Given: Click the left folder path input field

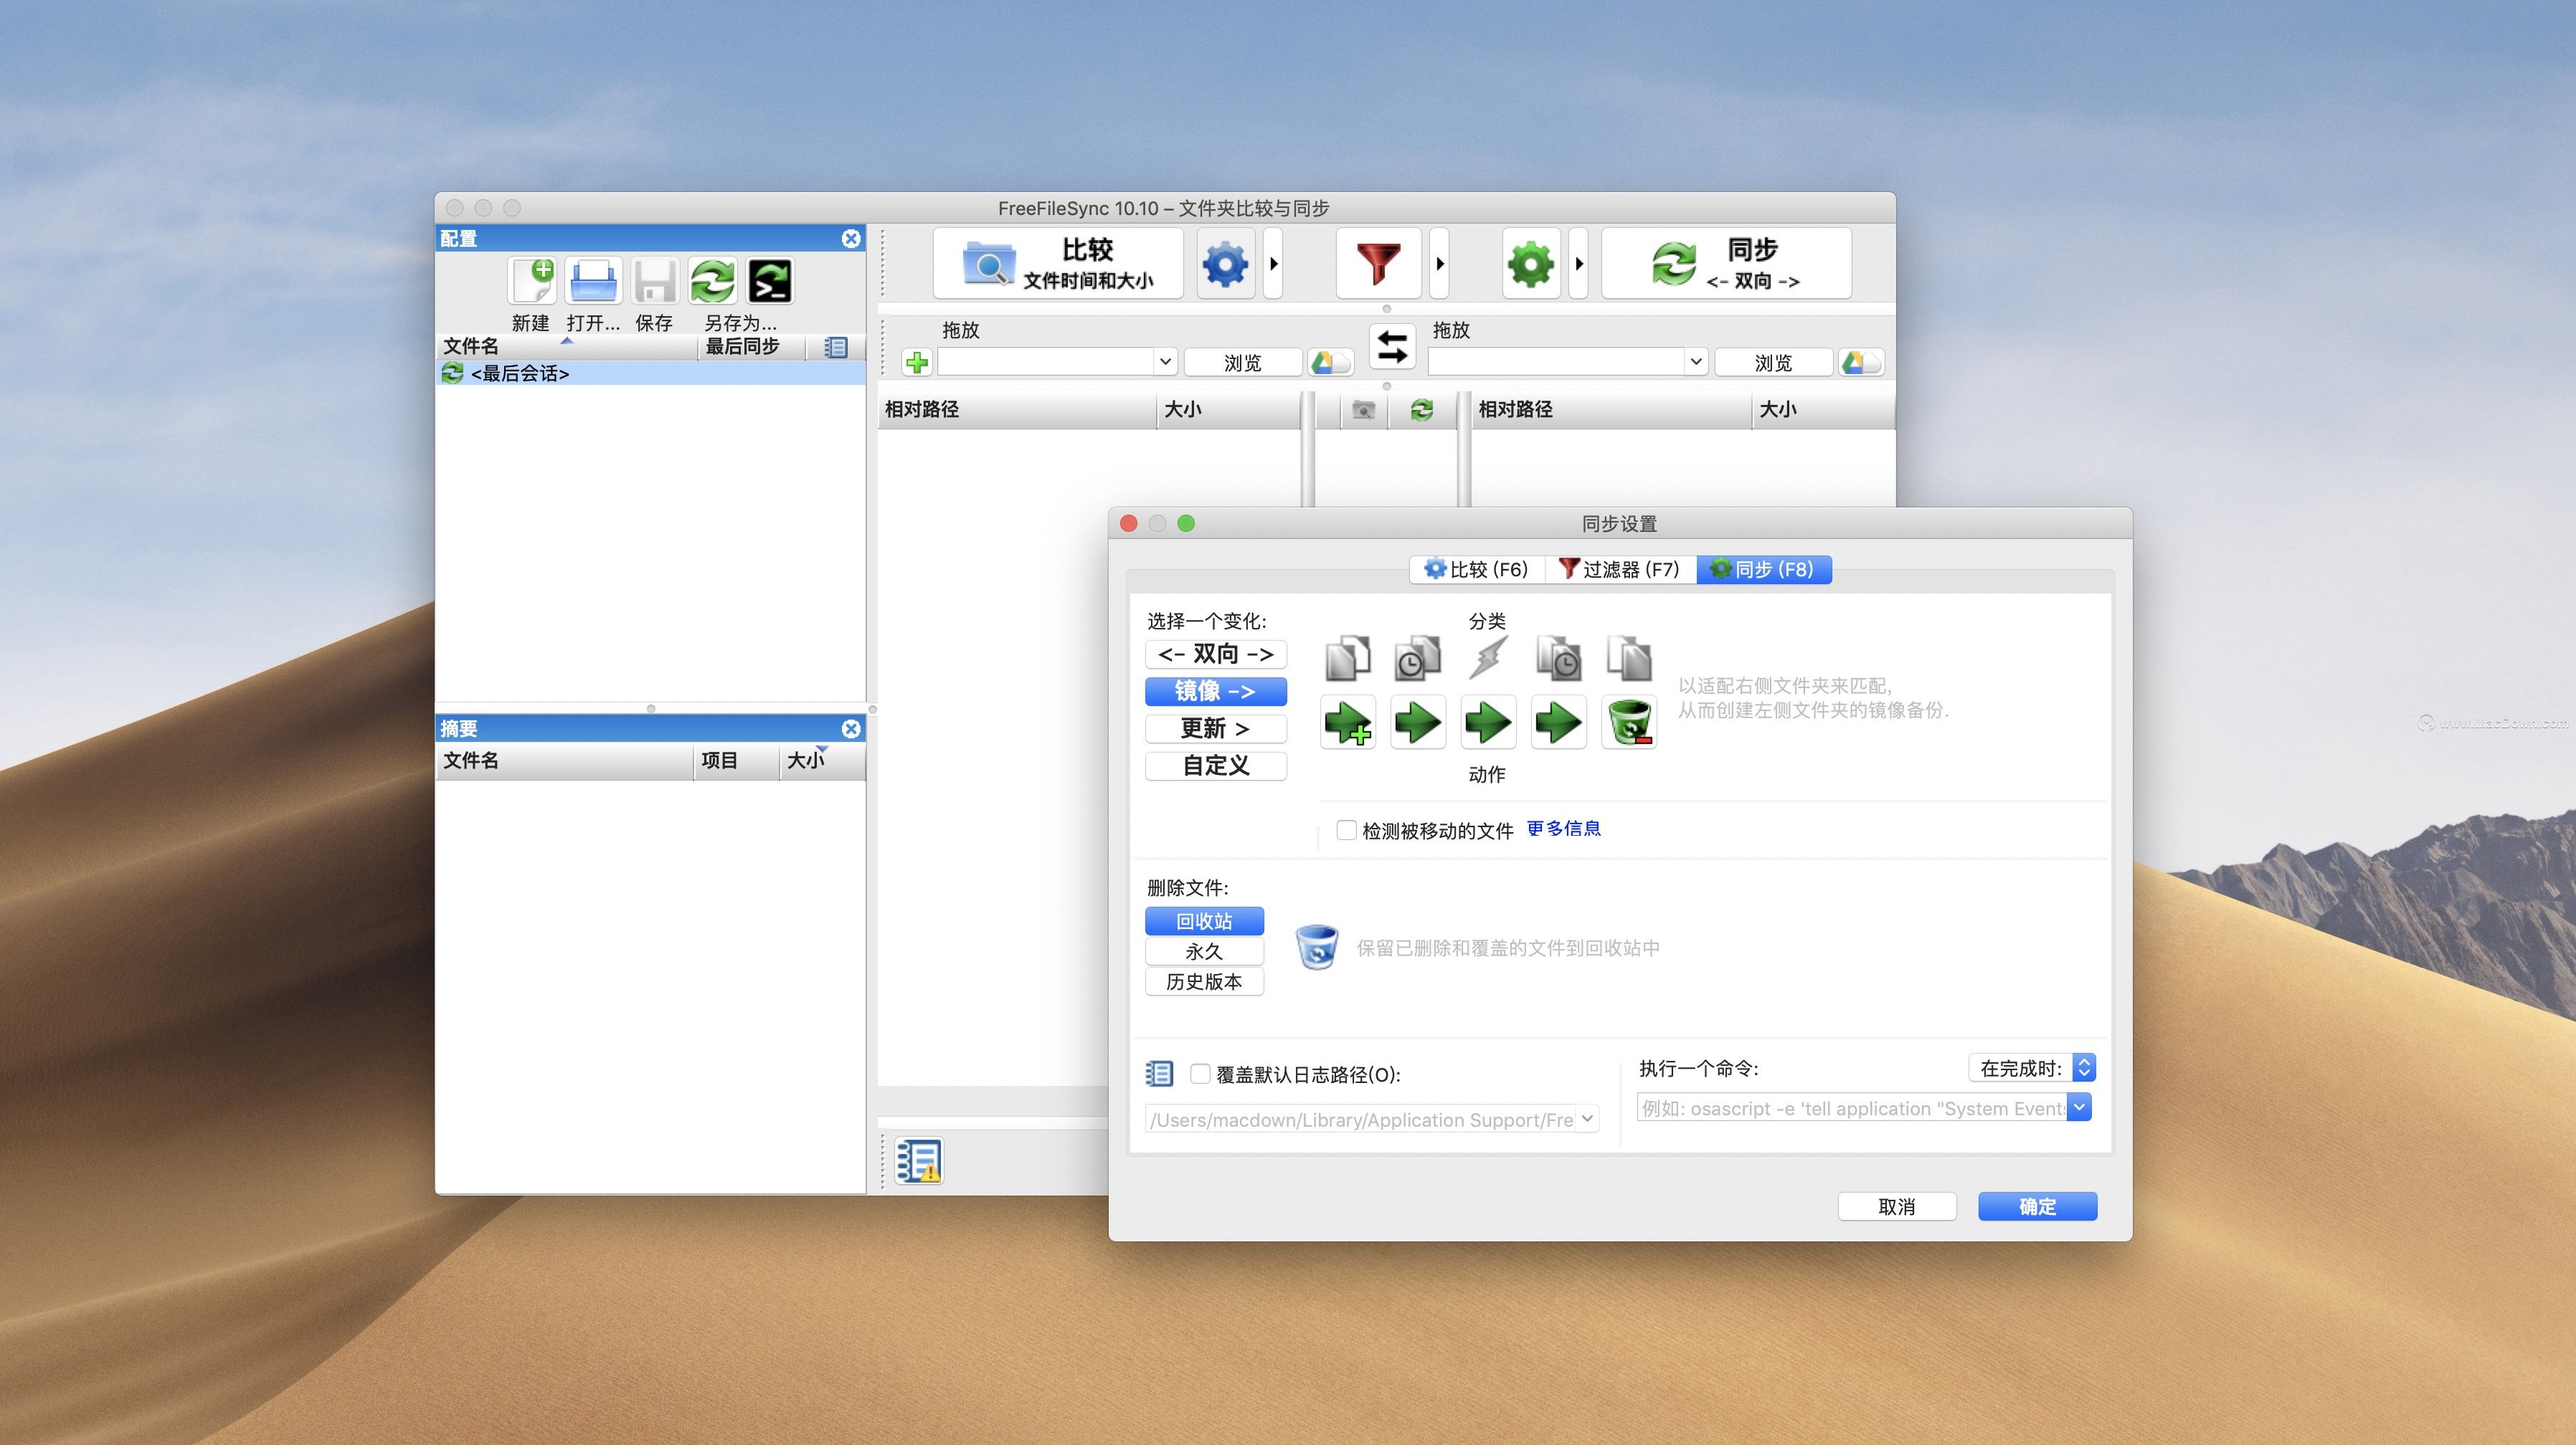Looking at the screenshot, I should tap(1046, 362).
